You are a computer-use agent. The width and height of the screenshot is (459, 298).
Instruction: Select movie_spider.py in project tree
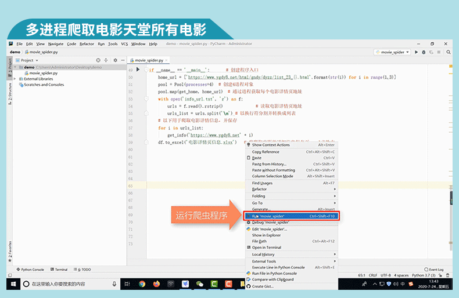pyautogui.click(x=44, y=73)
